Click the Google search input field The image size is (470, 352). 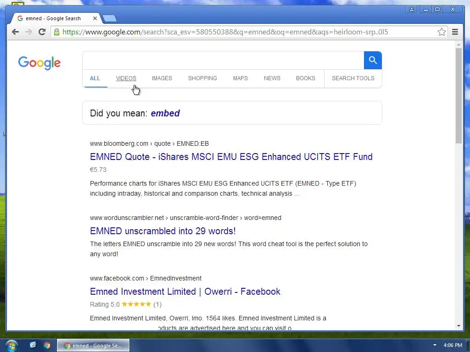[x=224, y=60]
